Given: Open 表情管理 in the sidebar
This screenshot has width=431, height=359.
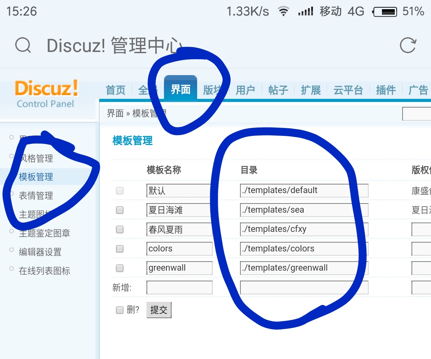Looking at the screenshot, I should pos(36,196).
